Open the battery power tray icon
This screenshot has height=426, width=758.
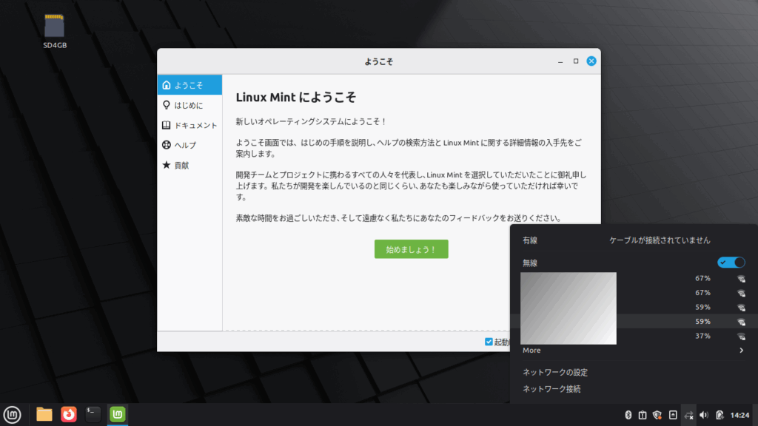(x=719, y=415)
